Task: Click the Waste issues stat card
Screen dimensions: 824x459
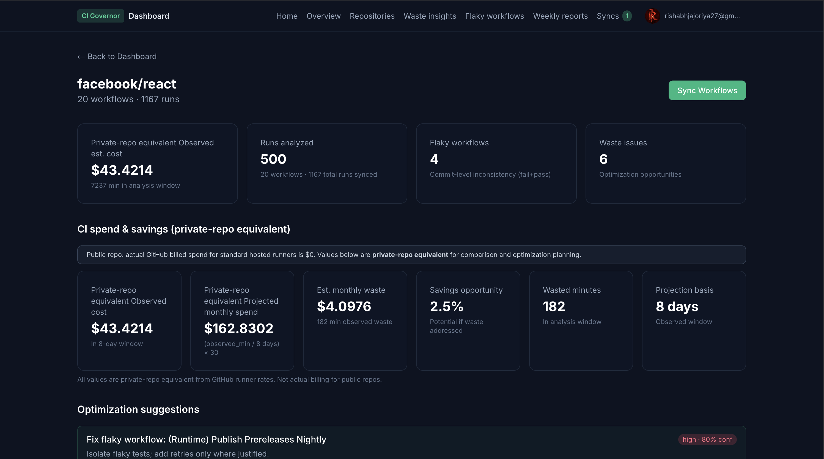Action: pyautogui.click(x=665, y=163)
